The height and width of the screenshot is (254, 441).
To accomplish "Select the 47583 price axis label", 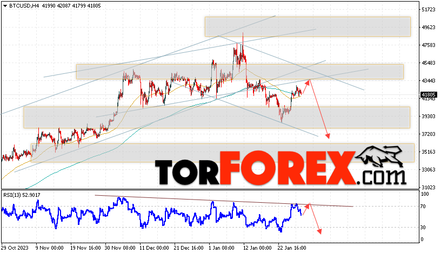I will click(x=429, y=45).
